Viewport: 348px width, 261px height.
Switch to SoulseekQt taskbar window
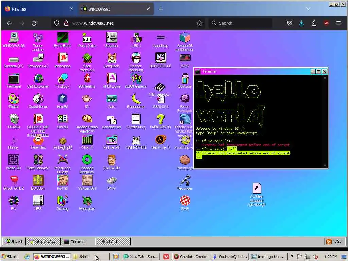coord(229,257)
